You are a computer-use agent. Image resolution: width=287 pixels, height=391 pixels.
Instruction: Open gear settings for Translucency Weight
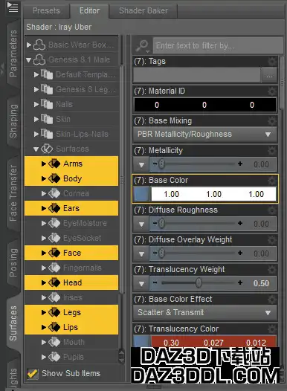(x=272, y=269)
